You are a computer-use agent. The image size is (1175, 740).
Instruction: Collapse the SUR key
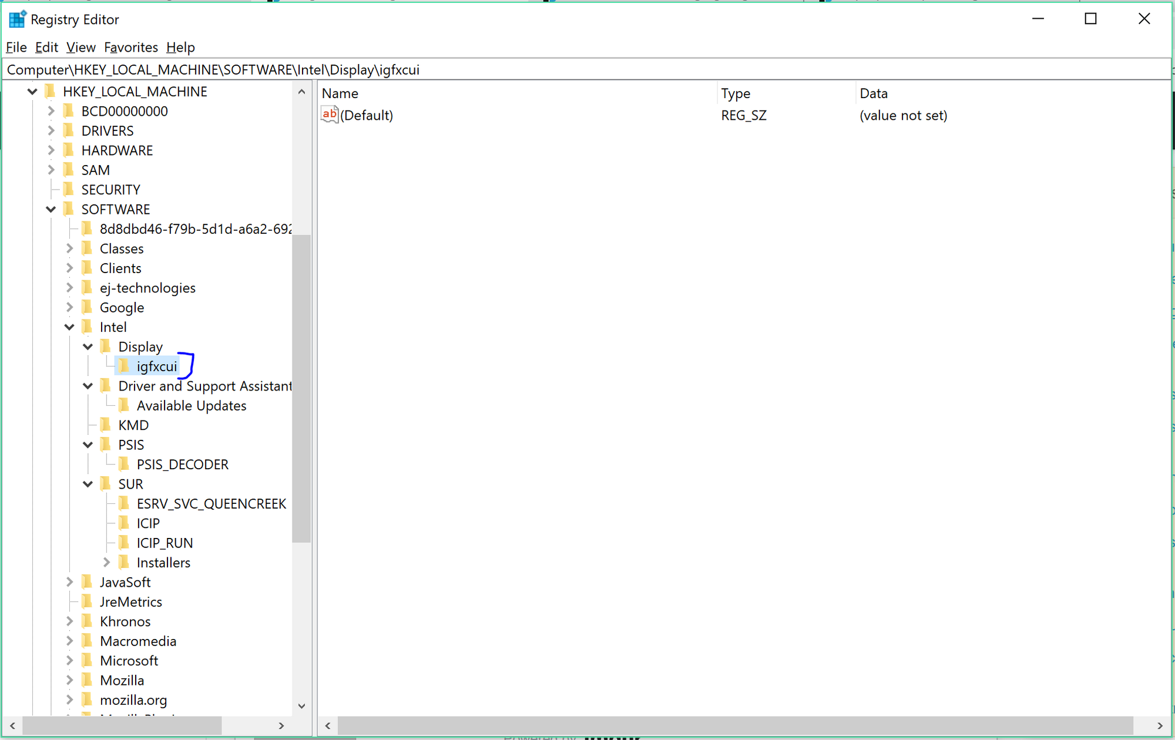pyautogui.click(x=88, y=484)
